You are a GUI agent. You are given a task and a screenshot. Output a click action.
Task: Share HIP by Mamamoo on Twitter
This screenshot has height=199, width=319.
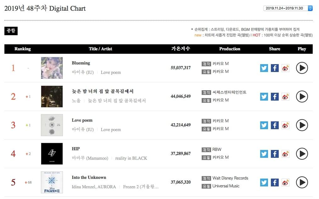(x=264, y=154)
